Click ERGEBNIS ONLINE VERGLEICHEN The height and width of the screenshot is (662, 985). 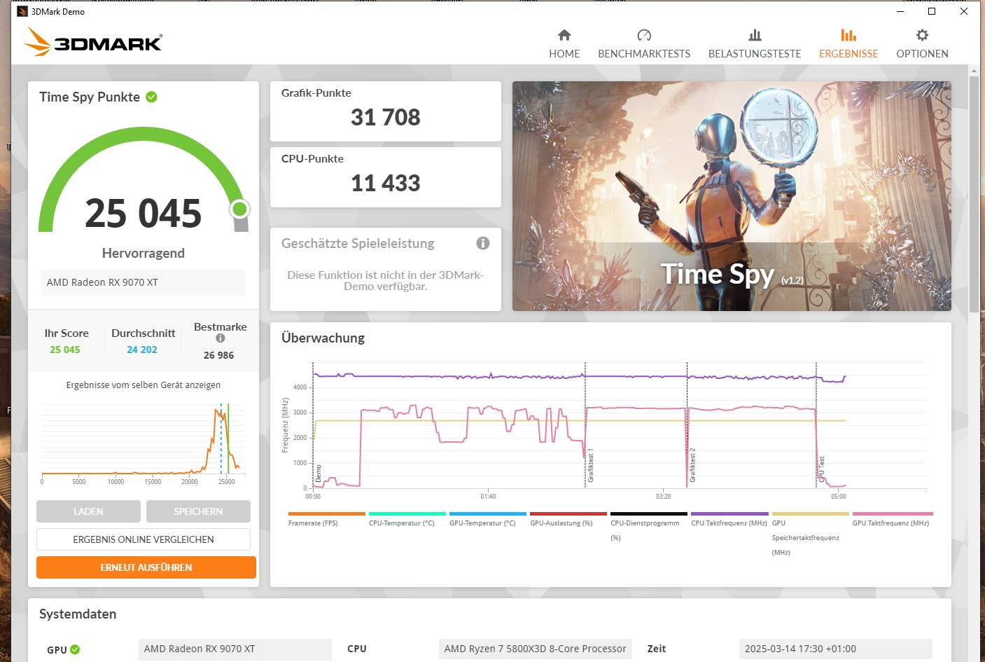click(143, 539)
